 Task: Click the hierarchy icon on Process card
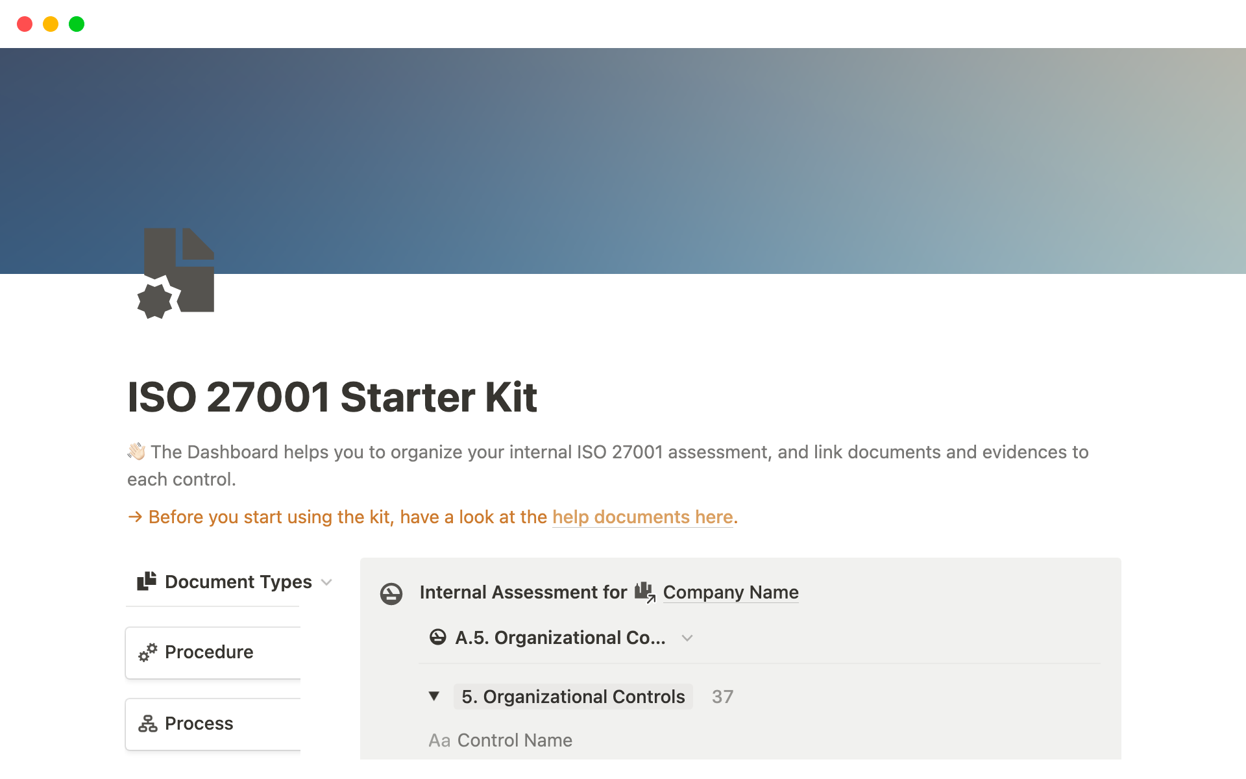point(148,724)
